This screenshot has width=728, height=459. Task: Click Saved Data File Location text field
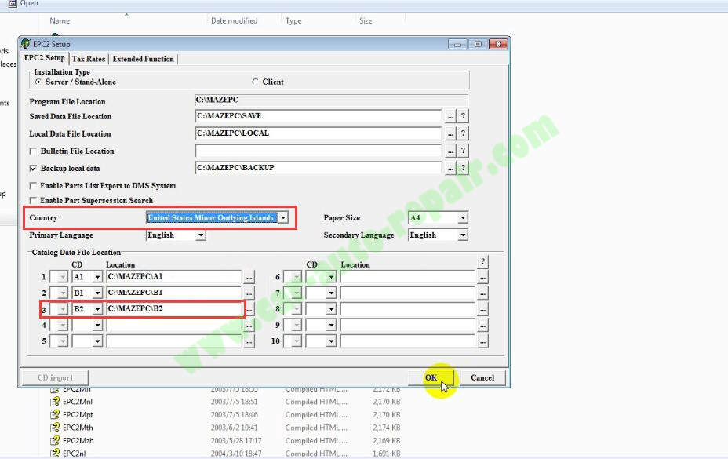tap(318, 116)
